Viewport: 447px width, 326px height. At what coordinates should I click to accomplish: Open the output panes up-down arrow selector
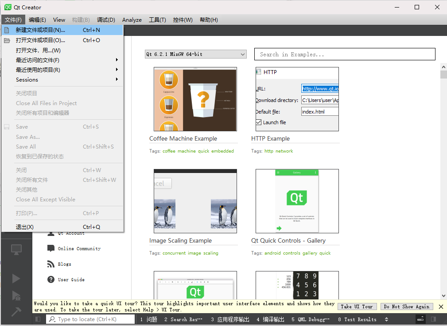pyautogui.click(x=387, y=319)
